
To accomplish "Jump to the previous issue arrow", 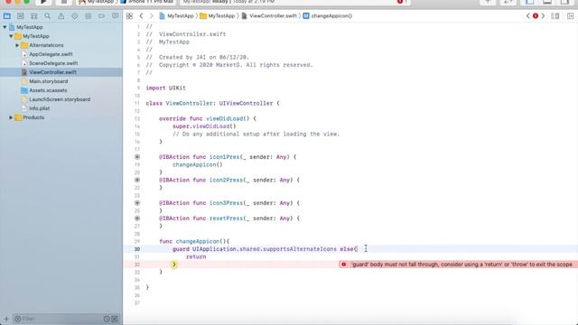I will [x=527, y=16].
